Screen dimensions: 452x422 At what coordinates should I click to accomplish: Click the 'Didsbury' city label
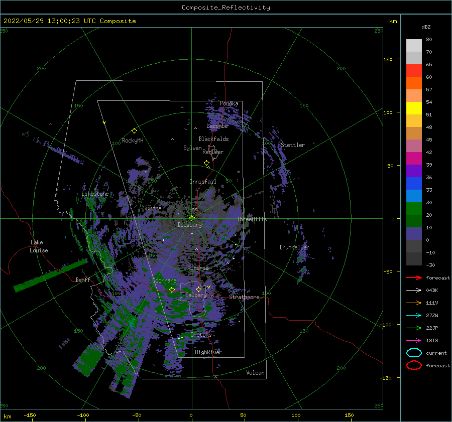point(190,225)
